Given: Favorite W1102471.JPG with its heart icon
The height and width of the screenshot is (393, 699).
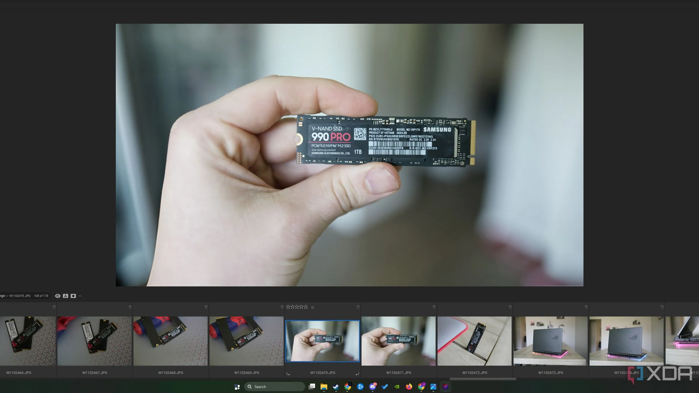Looking at the screenshot, I should [x=434, y=307].
